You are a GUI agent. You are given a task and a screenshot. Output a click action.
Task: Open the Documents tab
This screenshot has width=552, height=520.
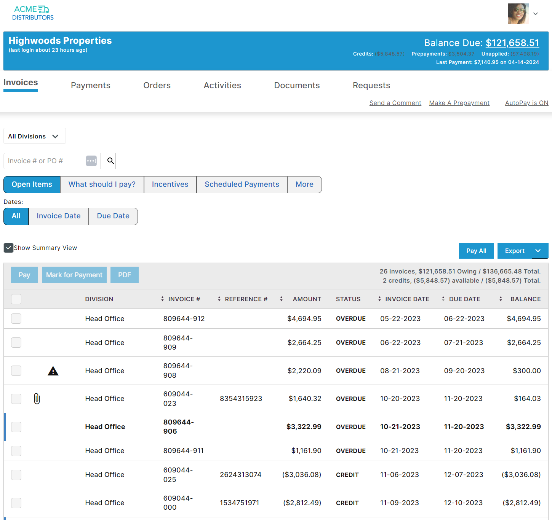coord(296,85)
